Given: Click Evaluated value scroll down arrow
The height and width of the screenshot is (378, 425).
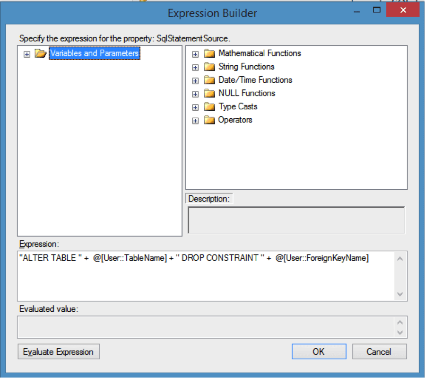Looking at the screenshot, I should (x=400, y=333).
